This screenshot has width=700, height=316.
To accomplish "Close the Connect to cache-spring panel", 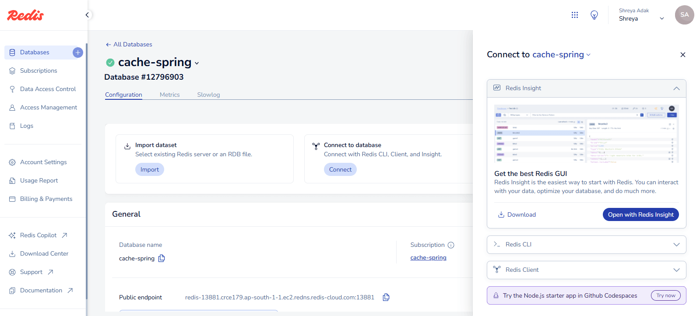I will [x=682, y=55].
